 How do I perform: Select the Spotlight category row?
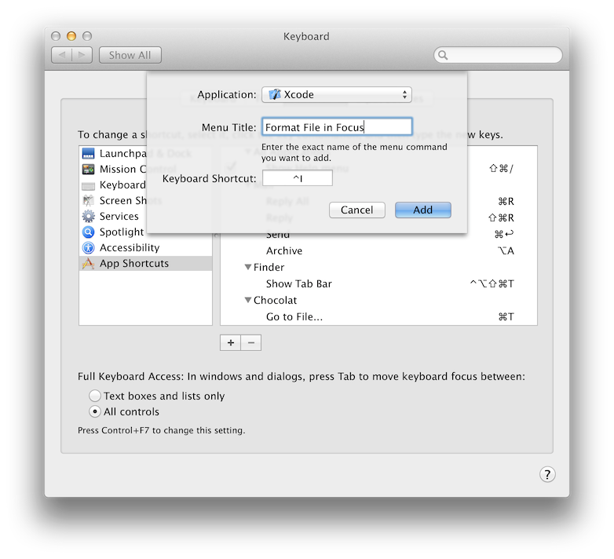tap(146, 232)
